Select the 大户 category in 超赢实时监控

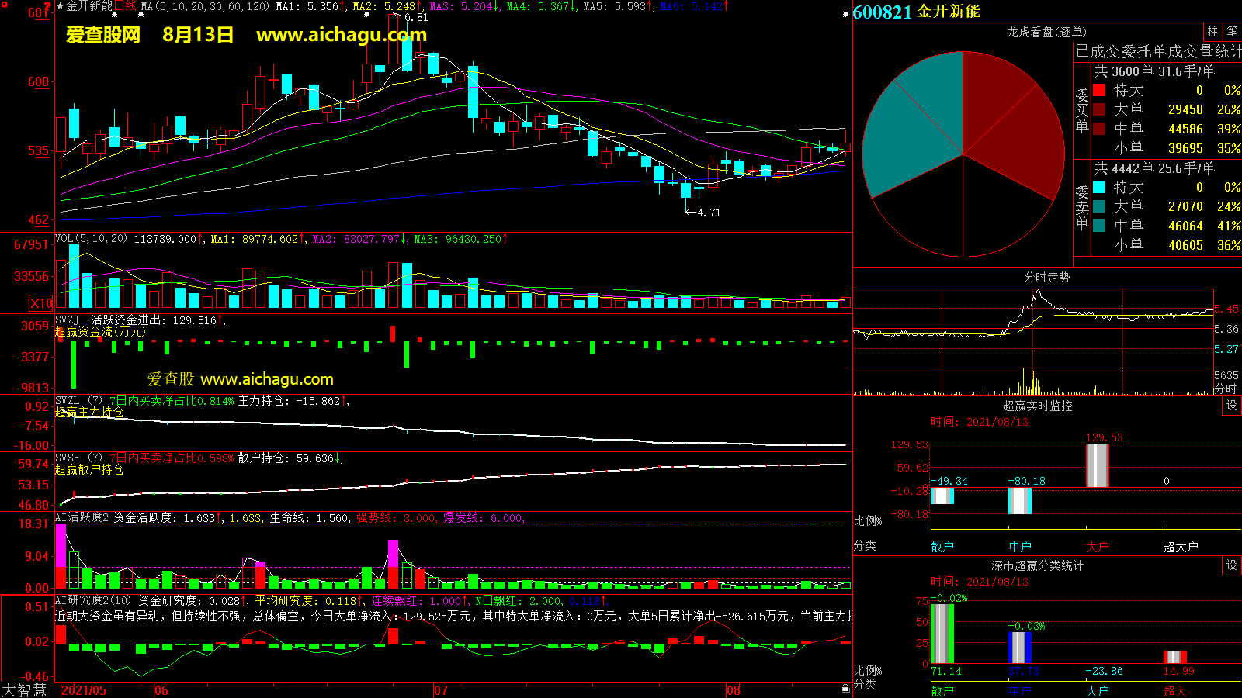[1097, 547]
